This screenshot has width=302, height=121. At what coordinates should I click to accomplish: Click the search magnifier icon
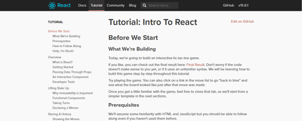(144, 5)
